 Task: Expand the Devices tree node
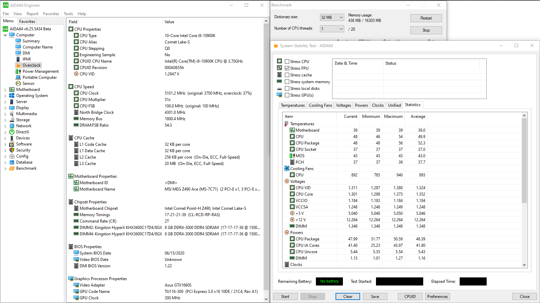coord(5,138)
